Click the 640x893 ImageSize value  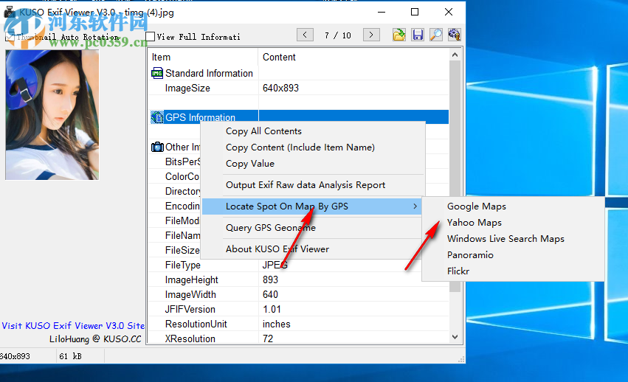pyautogui.click(x=280, y=88)
